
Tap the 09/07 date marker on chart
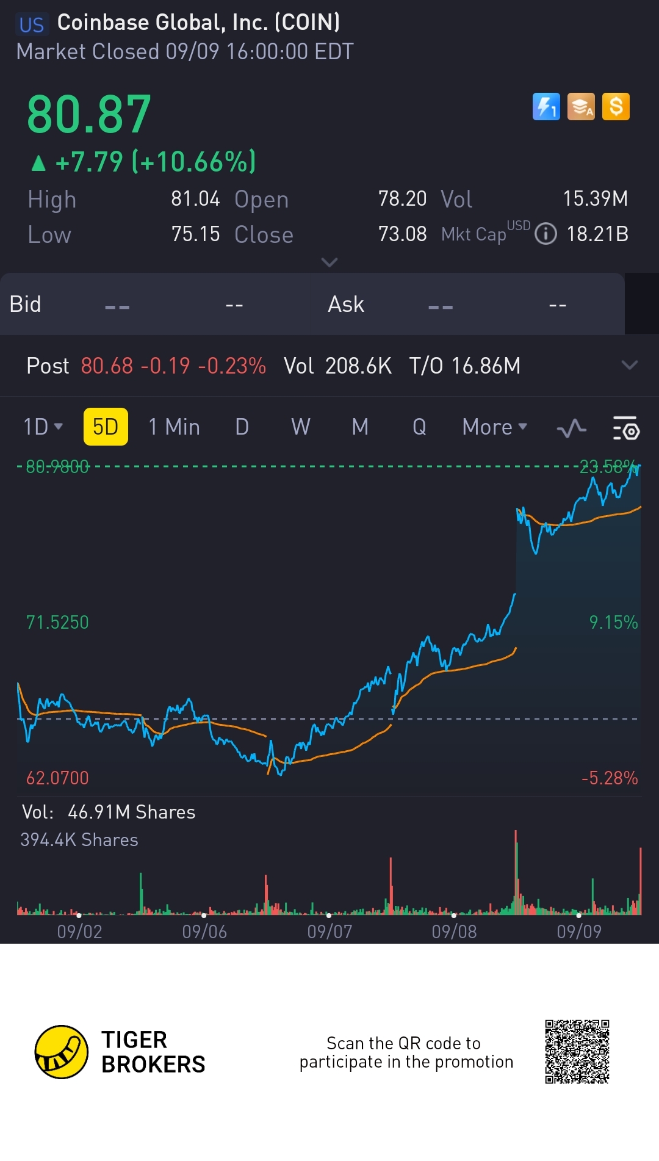329,931
